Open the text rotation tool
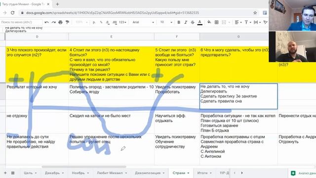 (266, 22)
